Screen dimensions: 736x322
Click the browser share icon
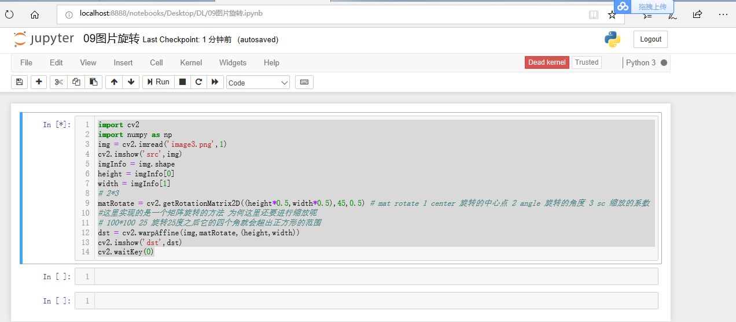click(x=697, y=14)
